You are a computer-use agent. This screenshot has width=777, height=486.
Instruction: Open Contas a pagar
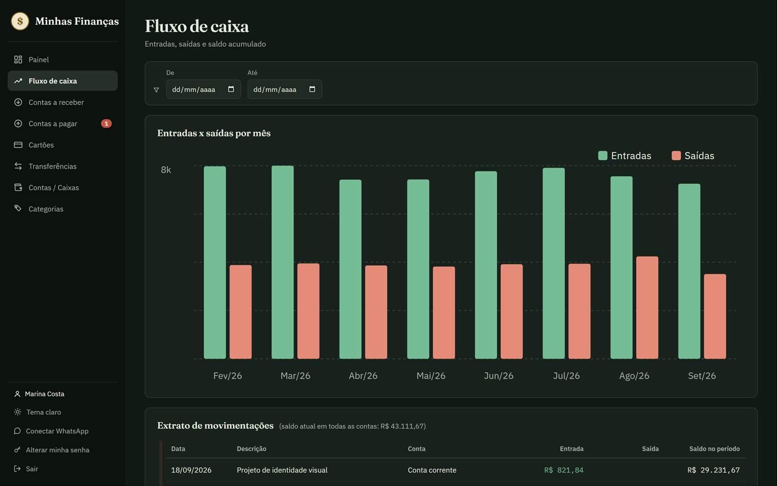click(x=63, y=123)
